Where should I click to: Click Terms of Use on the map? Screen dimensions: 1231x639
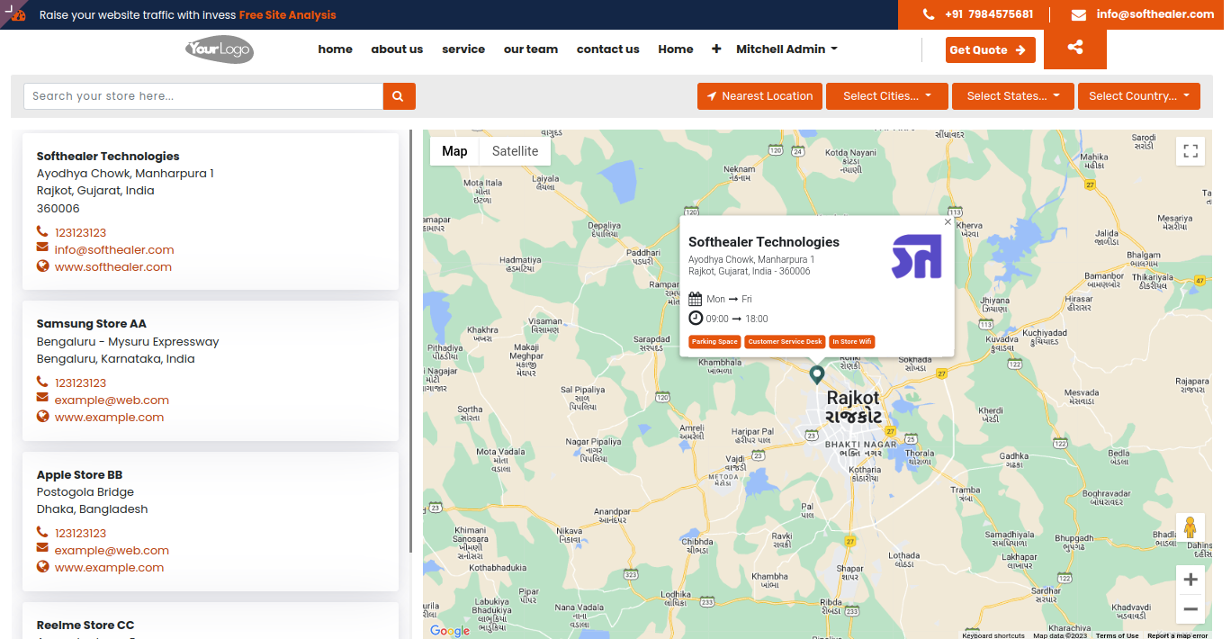1117,635
